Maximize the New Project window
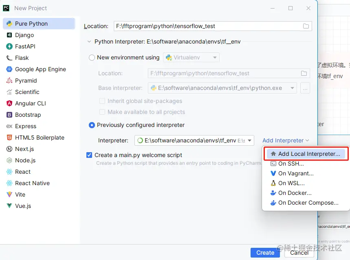Viewport: 350px width, 260px height. coord(291,8)
